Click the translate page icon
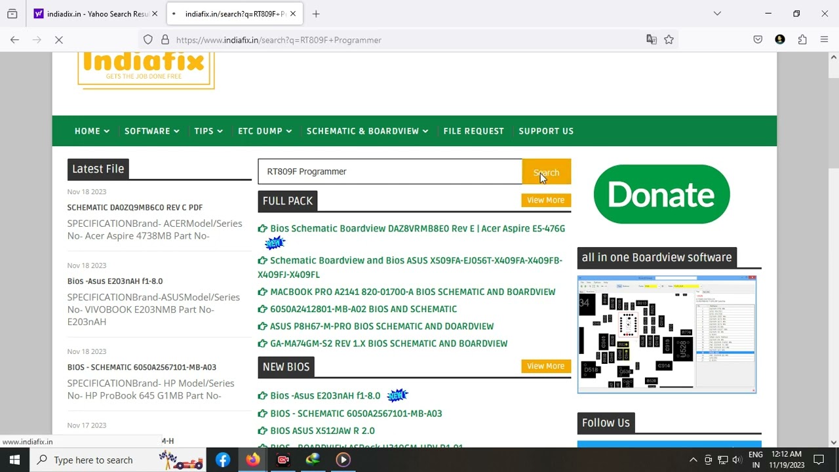The width and height of the screenshot is (839, 472). click(x=652, y=40)
